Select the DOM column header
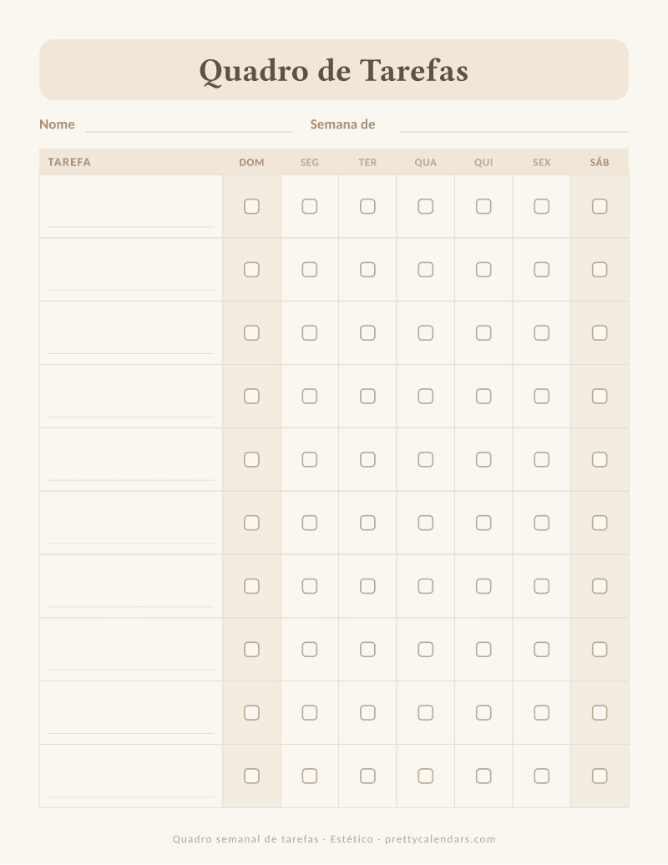Image resolution: width=668 pixels, height=865 pixels. 251,162
